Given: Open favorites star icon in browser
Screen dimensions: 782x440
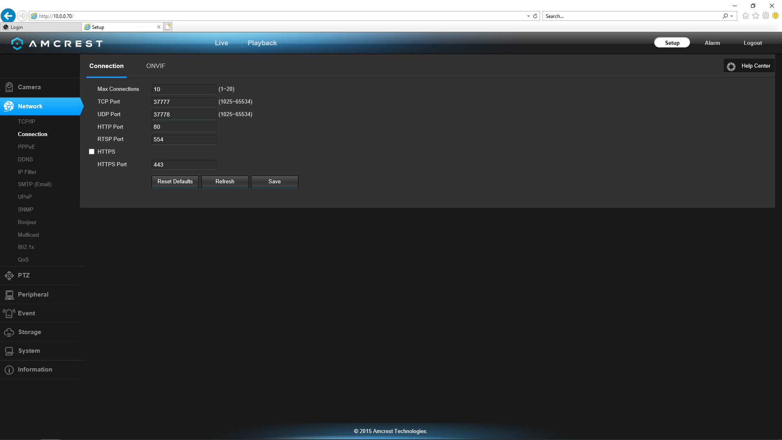Looking at the screenshot, I should 756,16.
